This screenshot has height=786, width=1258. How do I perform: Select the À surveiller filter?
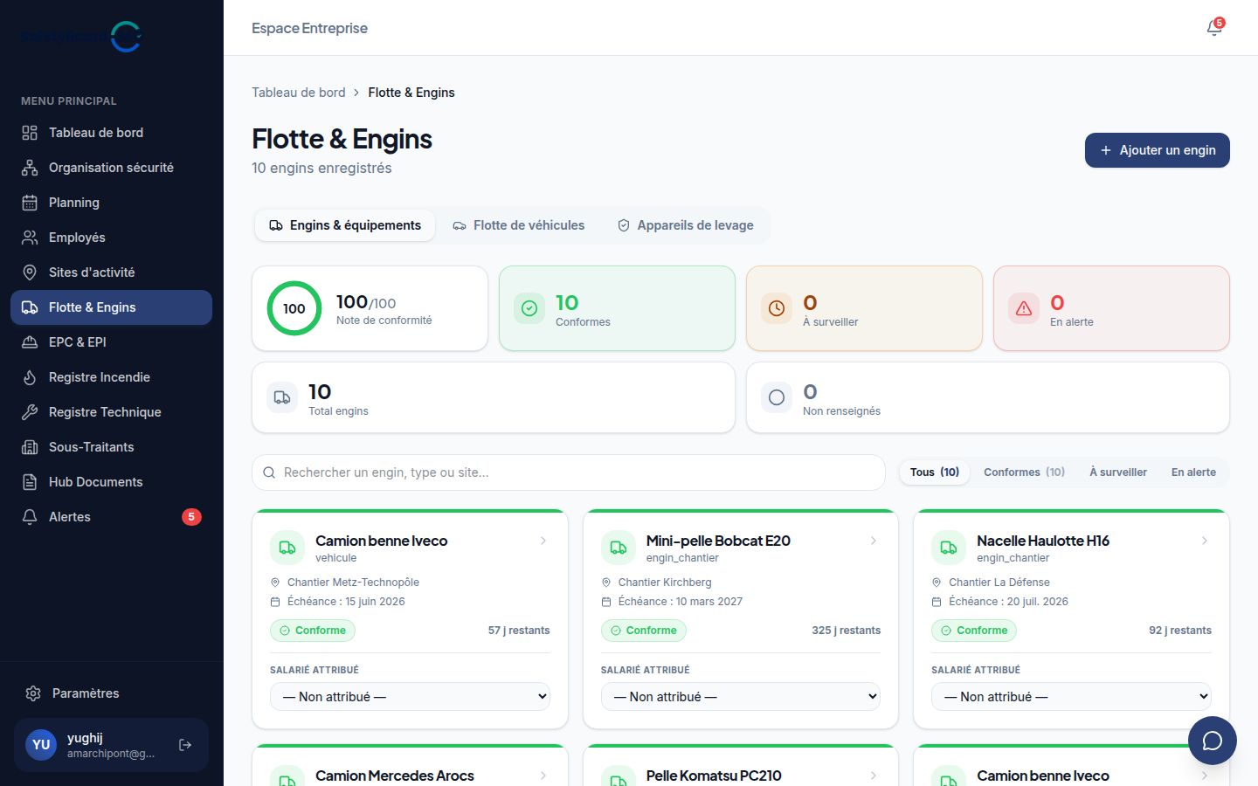1118,472
